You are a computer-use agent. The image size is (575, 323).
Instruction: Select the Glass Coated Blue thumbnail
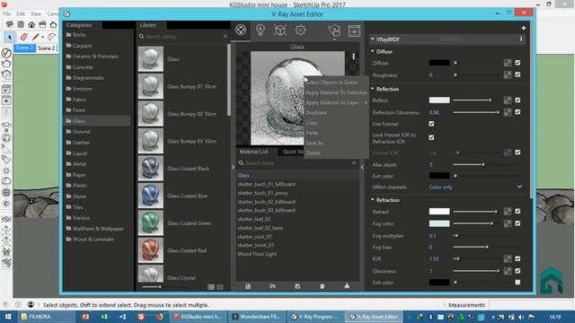pos(150,196)
